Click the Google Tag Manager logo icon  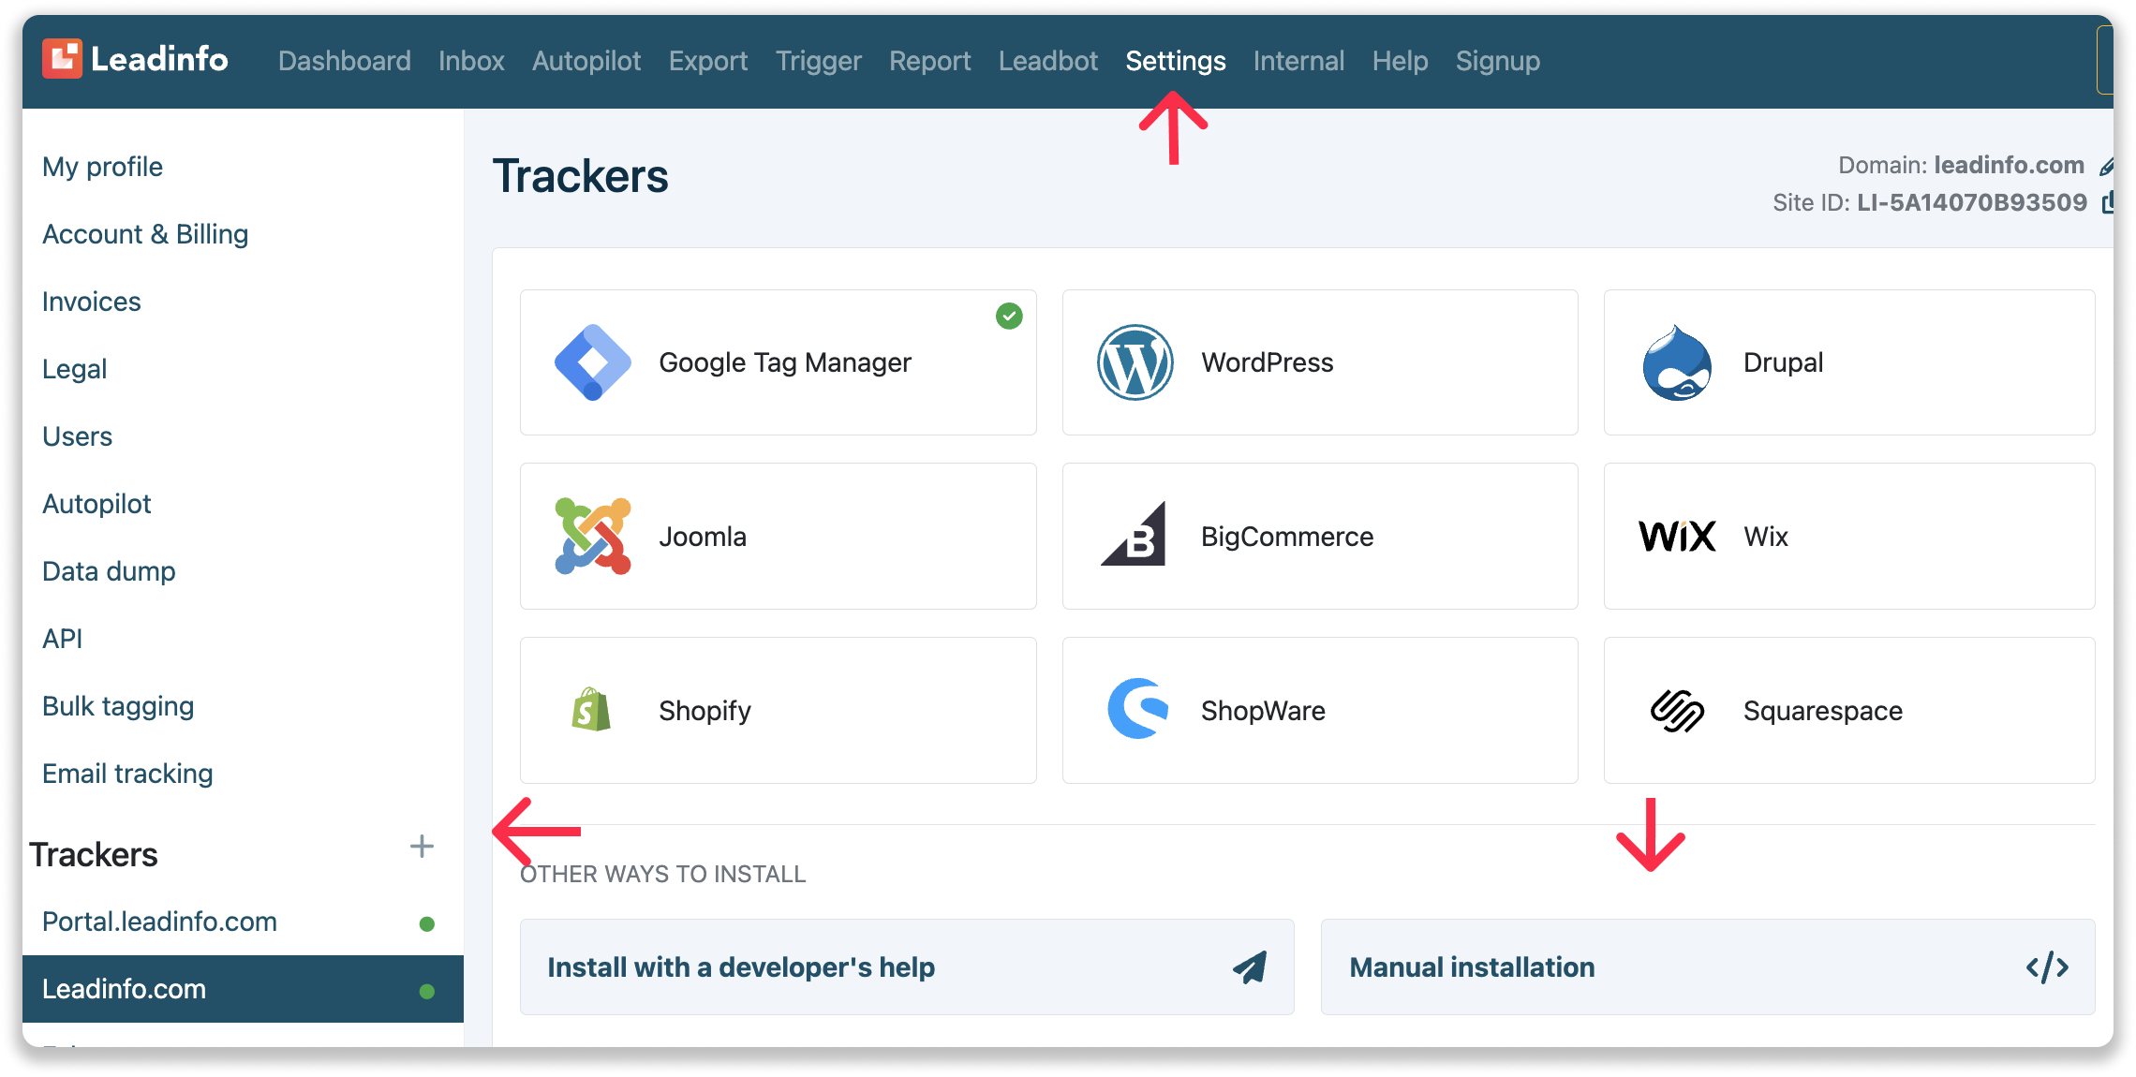(x=593, y=362)
